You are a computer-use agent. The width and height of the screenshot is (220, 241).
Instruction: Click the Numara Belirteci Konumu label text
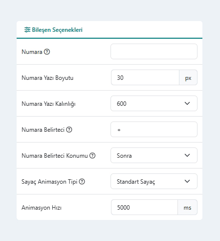coord(55,156)
